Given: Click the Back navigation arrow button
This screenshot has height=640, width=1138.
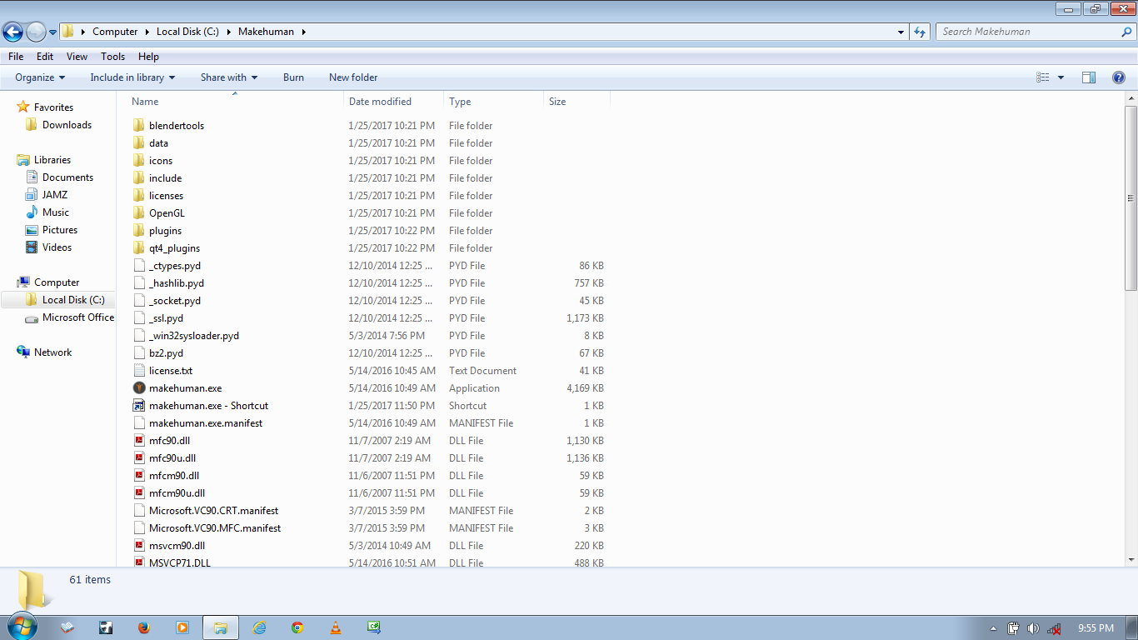Looking at the screenshot, I should click(12, 32).
